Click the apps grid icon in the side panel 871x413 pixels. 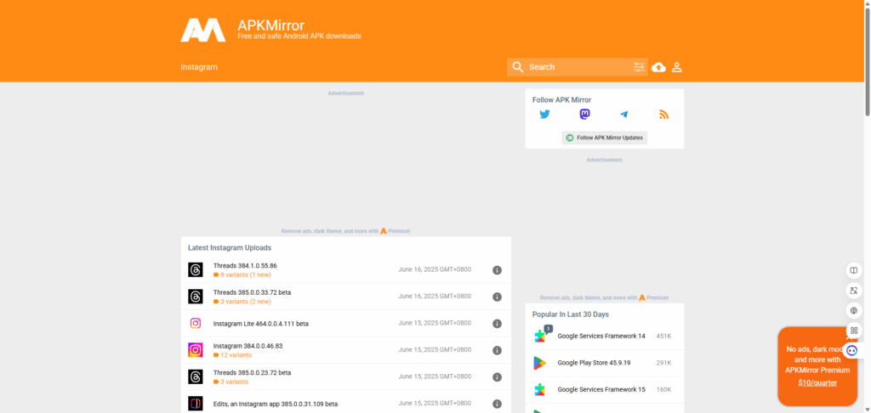coord(854,331)
